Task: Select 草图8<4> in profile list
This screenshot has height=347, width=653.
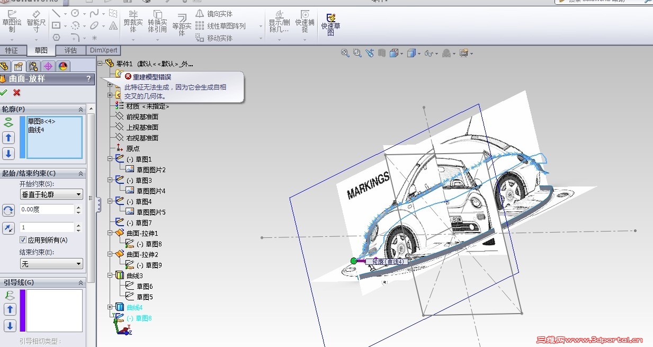Action: (x=42, y=121)
